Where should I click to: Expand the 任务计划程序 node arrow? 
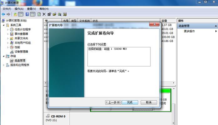8,30
